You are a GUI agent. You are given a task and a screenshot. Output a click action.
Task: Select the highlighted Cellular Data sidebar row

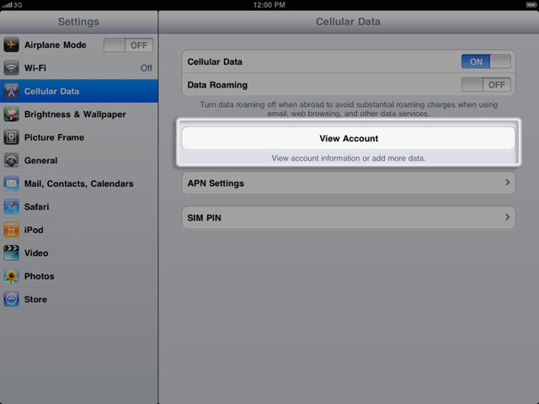pos(78,91)
